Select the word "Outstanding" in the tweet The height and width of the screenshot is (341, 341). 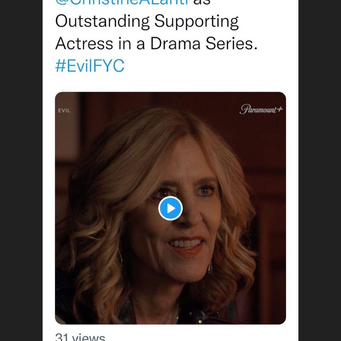102,22
